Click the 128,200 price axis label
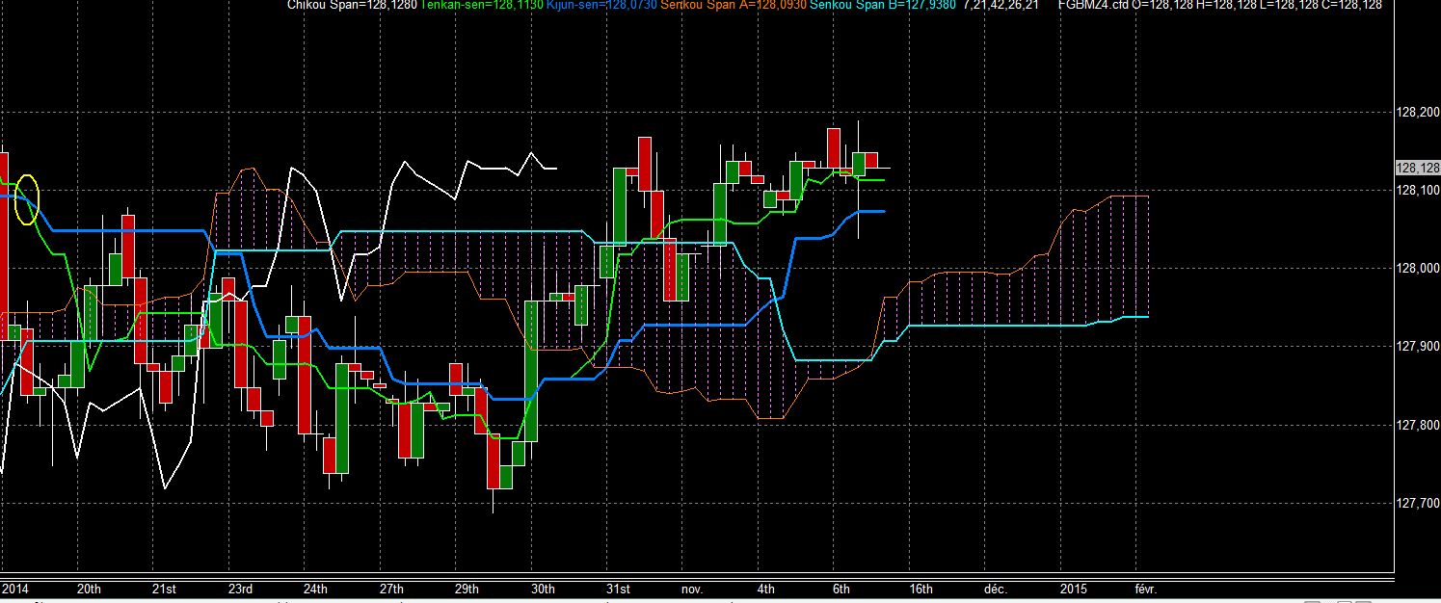The image size is (1441, 603). 1417,114
